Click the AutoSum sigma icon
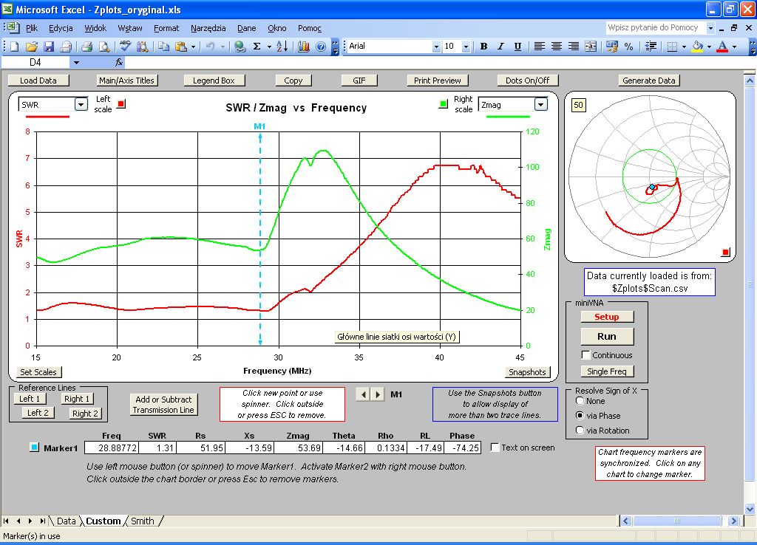Viewport: 757px width, 545px height. pos(257,47)
